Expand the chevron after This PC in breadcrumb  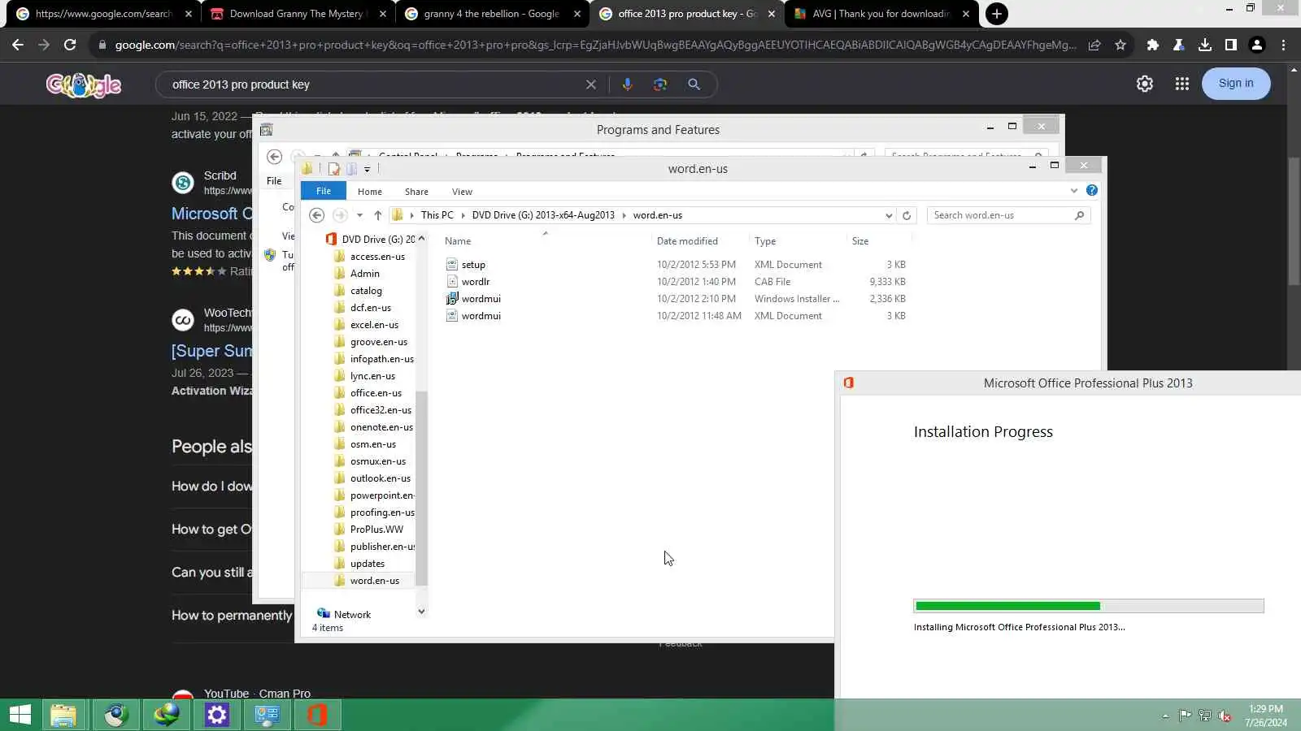[x=463, y=215]
